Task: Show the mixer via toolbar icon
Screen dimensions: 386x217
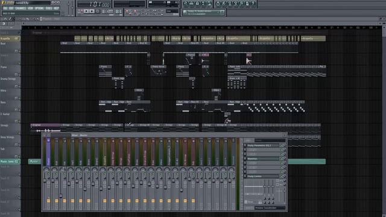Action: [x=209, y=4]
